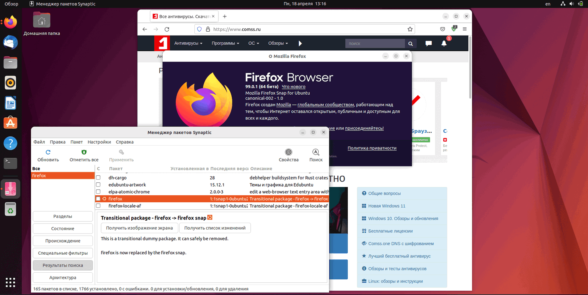Open the Правка menu in Synaptic
Image resolution: width=588 pixels, height=295 pixels.
(58, 142)
